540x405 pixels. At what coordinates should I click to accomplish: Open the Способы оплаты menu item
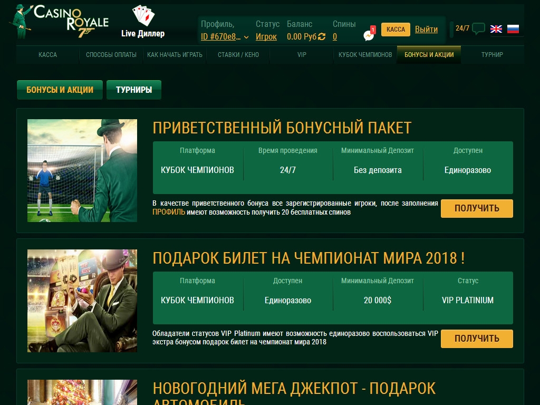pyautogui.click(x=111, y=55)
